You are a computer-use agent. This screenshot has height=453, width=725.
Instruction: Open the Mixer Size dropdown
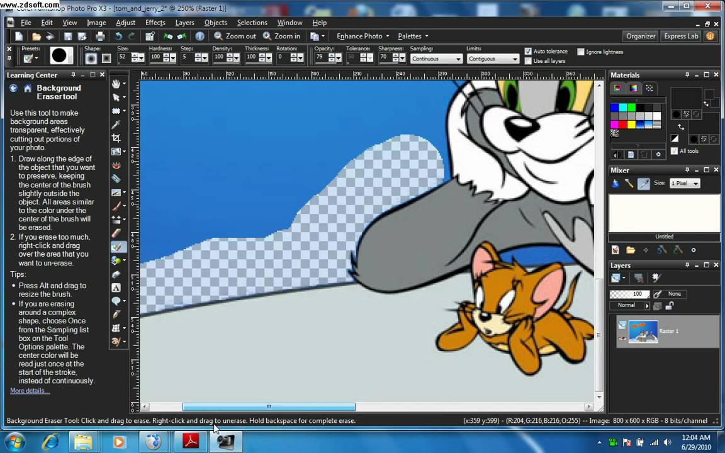(x=685, y=184)
